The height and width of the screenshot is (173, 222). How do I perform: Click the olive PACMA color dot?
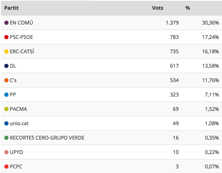(6, 109)
